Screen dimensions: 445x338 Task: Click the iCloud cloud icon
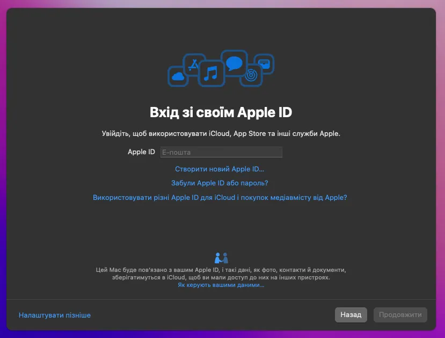pos(178,76)
